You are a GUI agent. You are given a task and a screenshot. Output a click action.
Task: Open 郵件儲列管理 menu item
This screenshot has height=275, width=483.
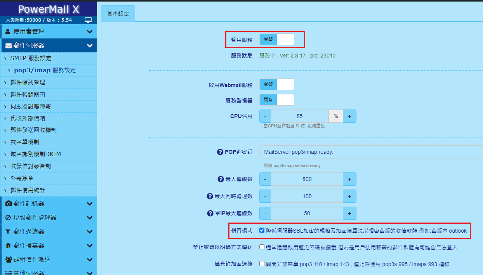click(x=49, y=82)
